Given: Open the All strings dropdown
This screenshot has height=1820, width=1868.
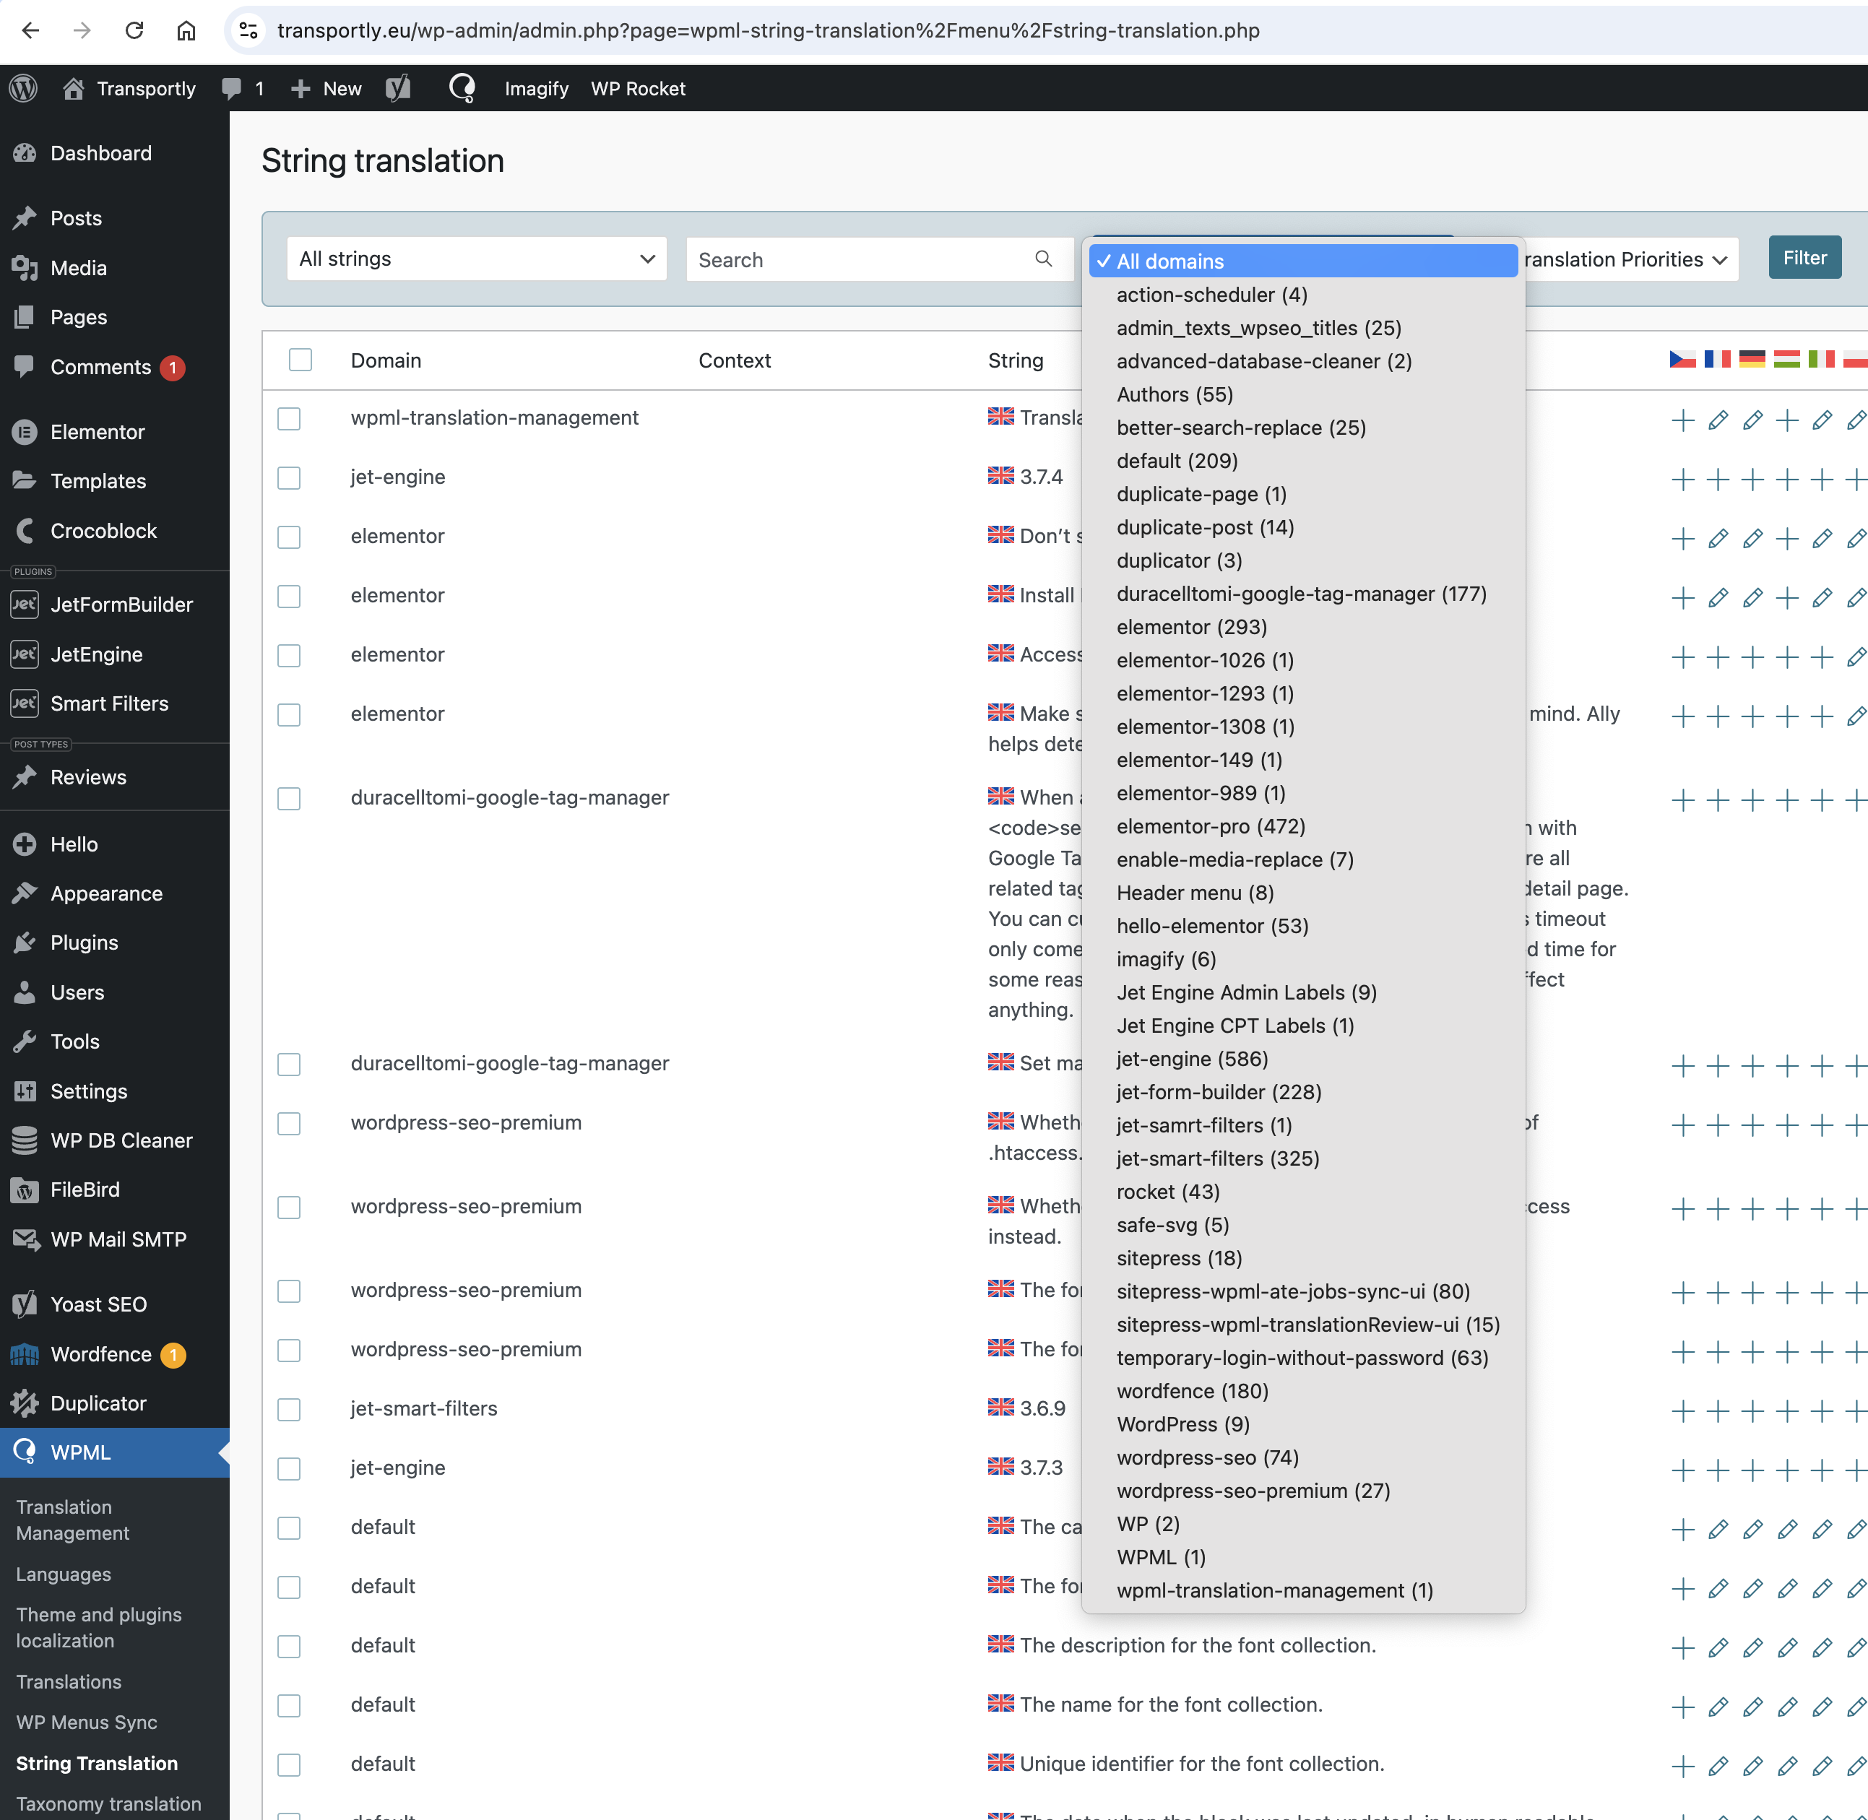Looking at the screenshot, I should pos(476,259).
